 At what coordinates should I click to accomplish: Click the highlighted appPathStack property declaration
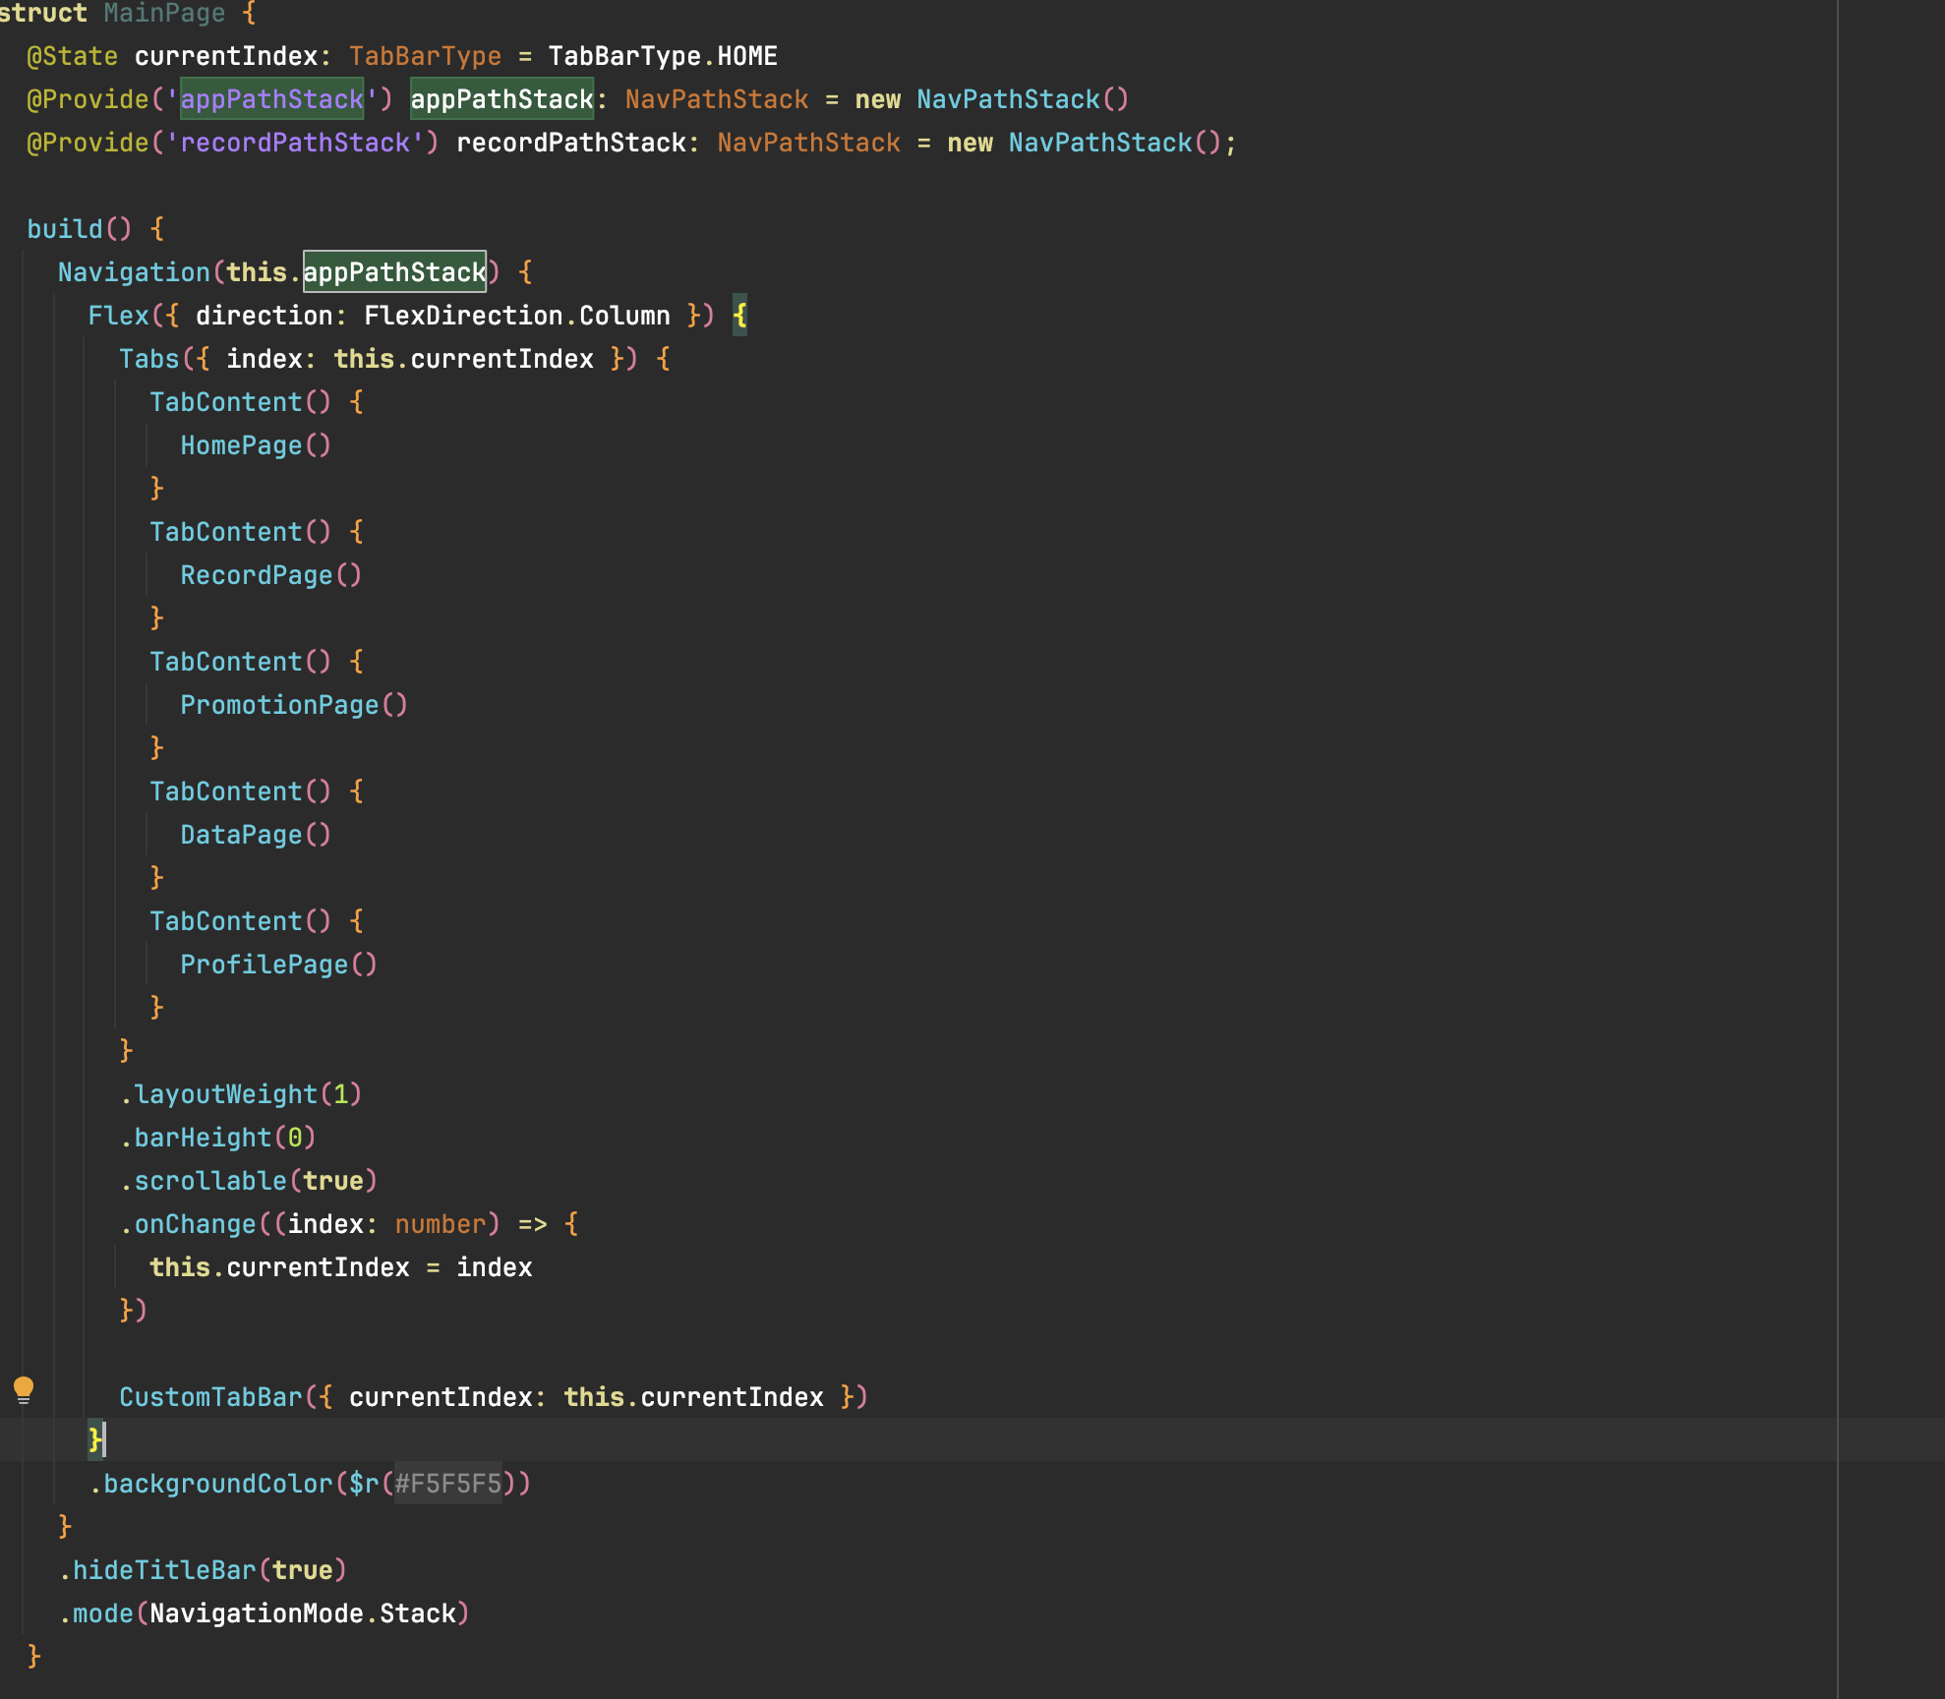[501, 99]
